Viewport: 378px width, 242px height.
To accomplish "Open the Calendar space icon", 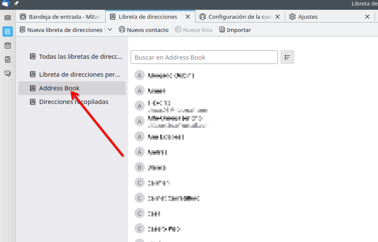I will (x=8, y=46).
